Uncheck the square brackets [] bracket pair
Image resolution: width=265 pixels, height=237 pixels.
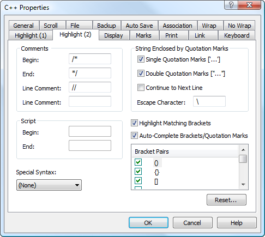click(138, 180)
